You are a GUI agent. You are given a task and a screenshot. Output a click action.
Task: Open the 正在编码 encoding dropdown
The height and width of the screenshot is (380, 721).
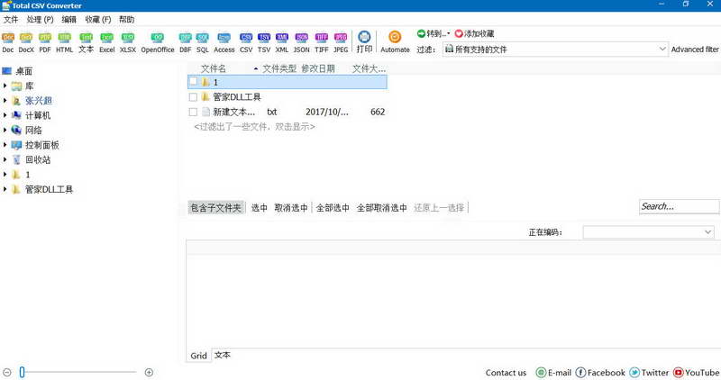coord(649,232)
